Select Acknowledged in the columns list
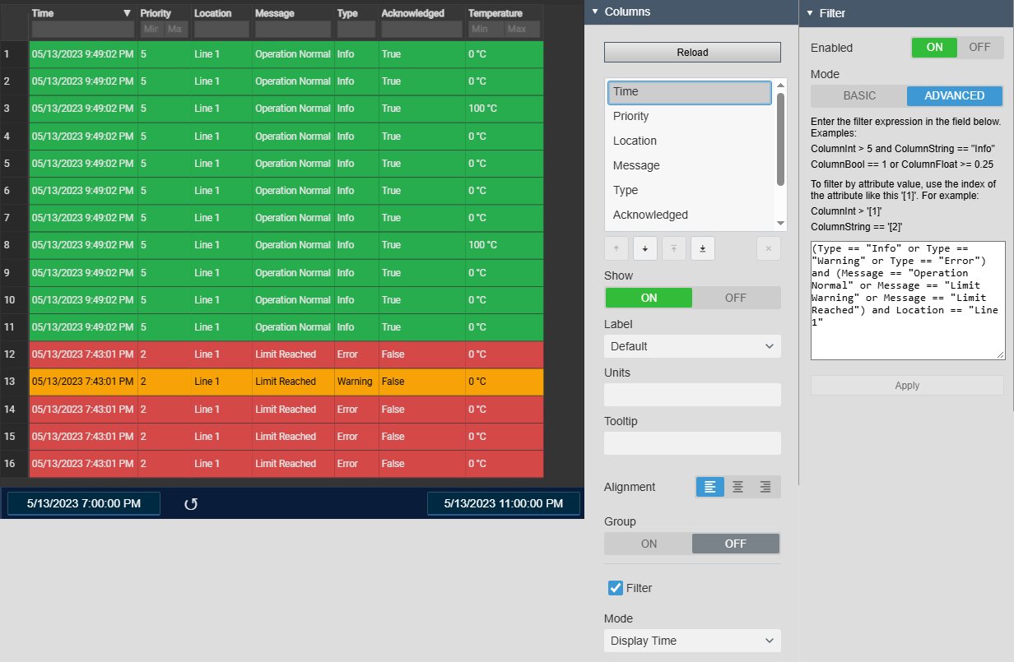Image resolution: width=1014 pixels, height=662 pixels. [690, 215]
